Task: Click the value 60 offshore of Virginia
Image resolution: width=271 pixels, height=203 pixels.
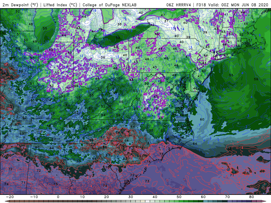Action: point(202,119)
